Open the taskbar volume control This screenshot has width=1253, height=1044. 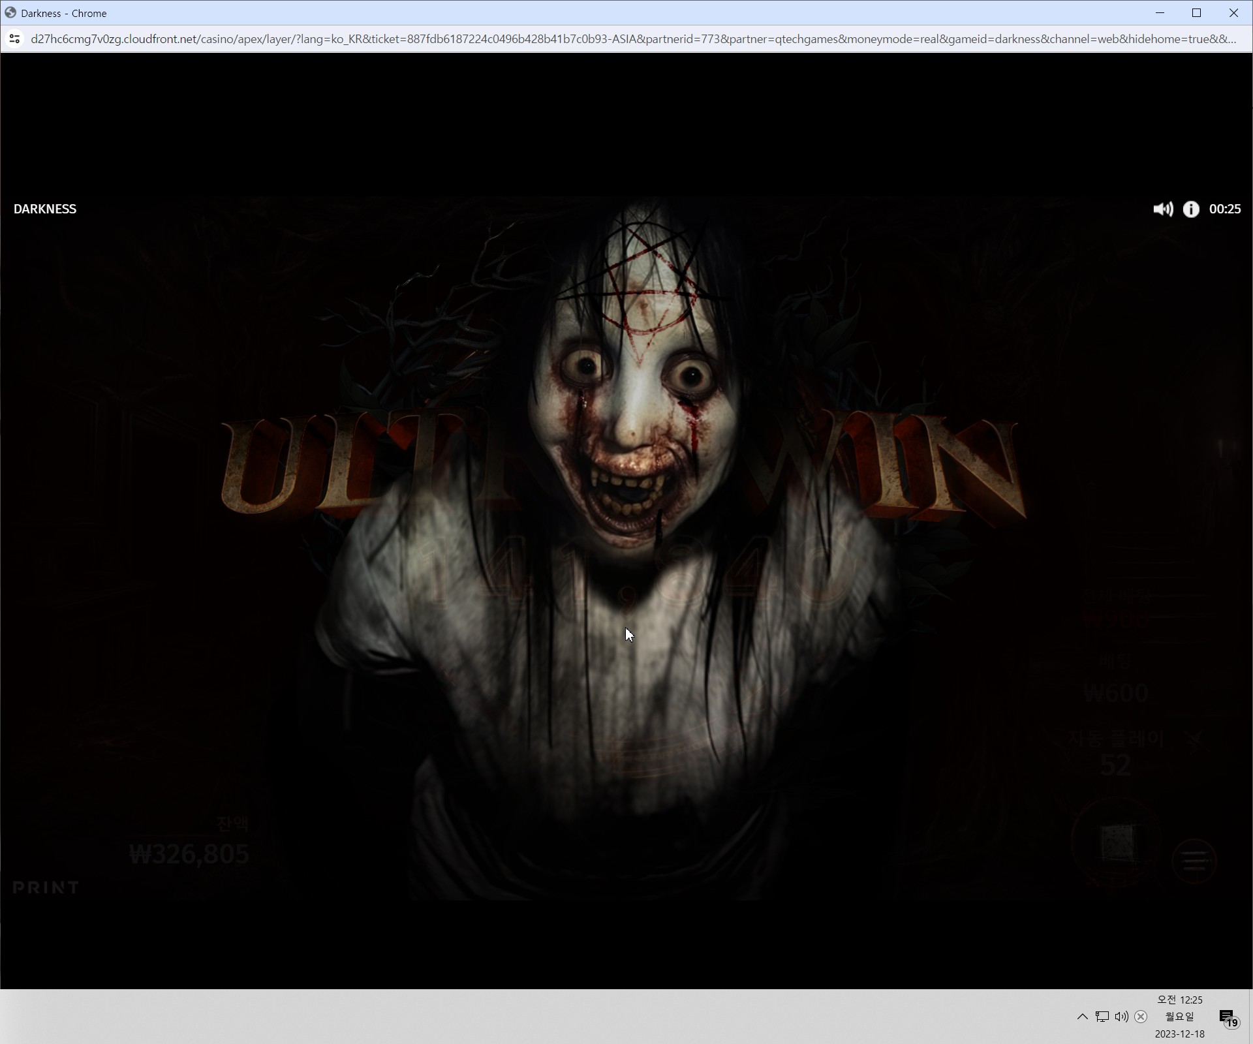pyautogui.click(x=1122, y=1017)
